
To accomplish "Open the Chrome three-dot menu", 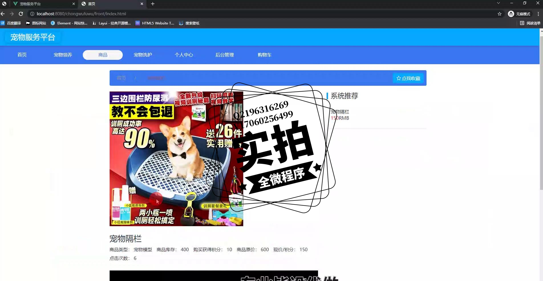I will pyautogui.click(x=538, y=14).
